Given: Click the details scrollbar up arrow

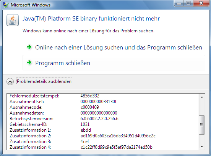Looking at the screenshot, I should pos(202,97).
